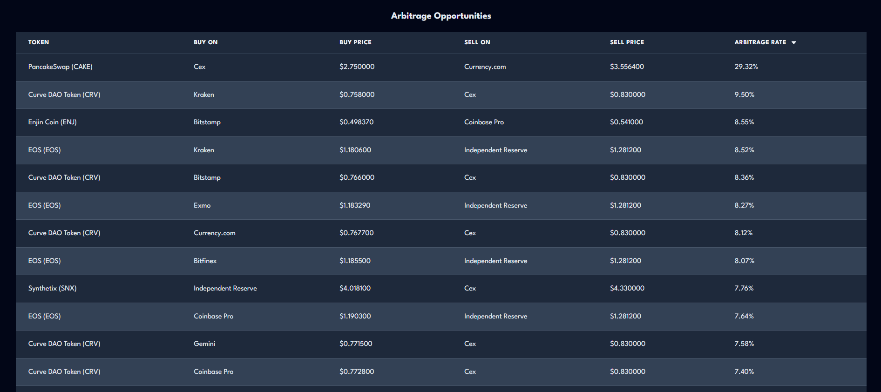Click the $0.758000 buy price
The width and height of the screenshot is (881, 392).
tap(357, 95)
